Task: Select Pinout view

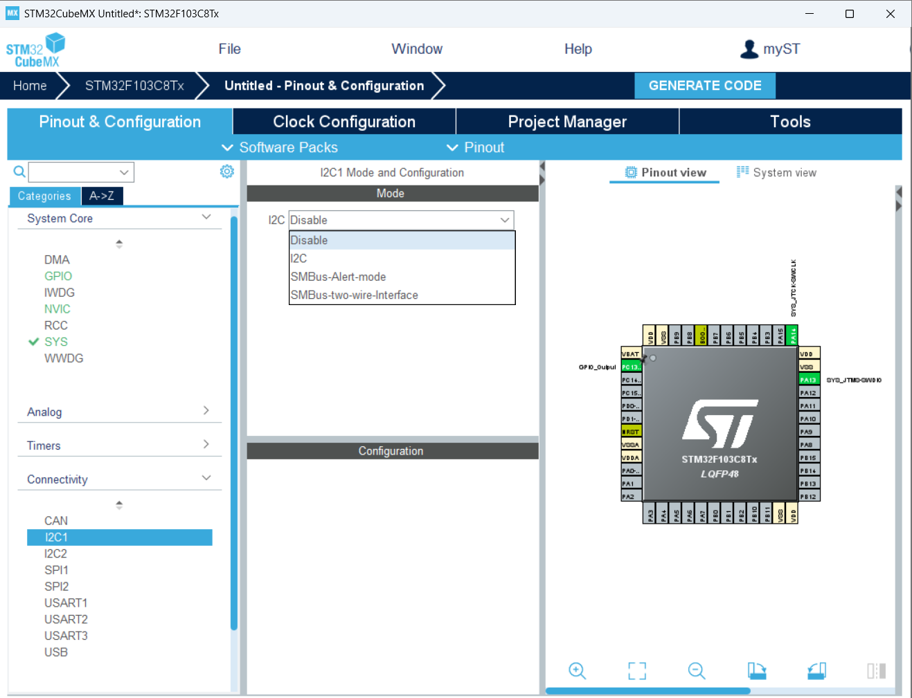Action: pos(665,172)
